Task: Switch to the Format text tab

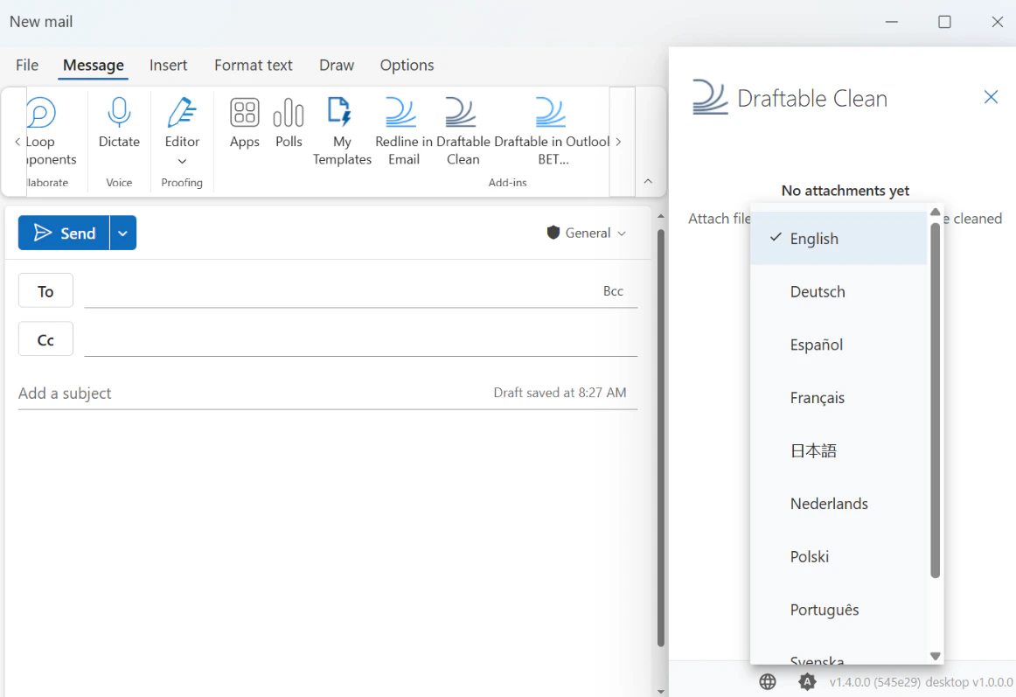Action: [x=253, y=65]
